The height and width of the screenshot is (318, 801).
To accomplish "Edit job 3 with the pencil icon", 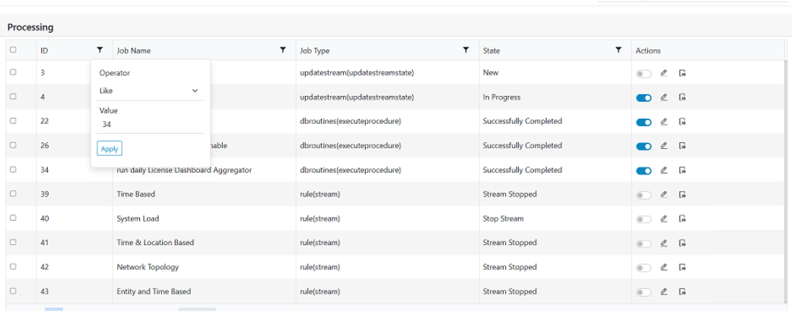I will point(663,73).
